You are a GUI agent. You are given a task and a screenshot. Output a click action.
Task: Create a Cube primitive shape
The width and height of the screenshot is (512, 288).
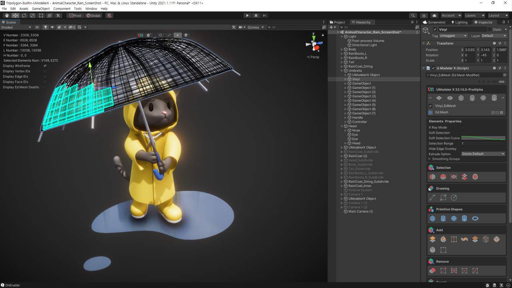[x=432, y=218]
